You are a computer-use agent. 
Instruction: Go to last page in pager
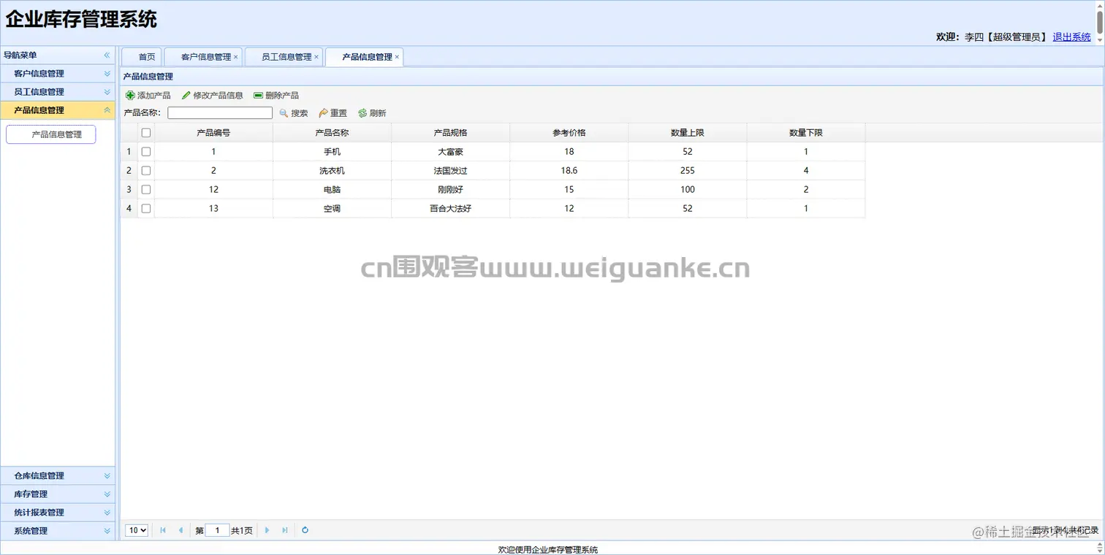[x=284, y=530]
